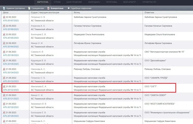The image size is (193, 124).
Task: Go to the Календарь tab
Action: (94, 2)
